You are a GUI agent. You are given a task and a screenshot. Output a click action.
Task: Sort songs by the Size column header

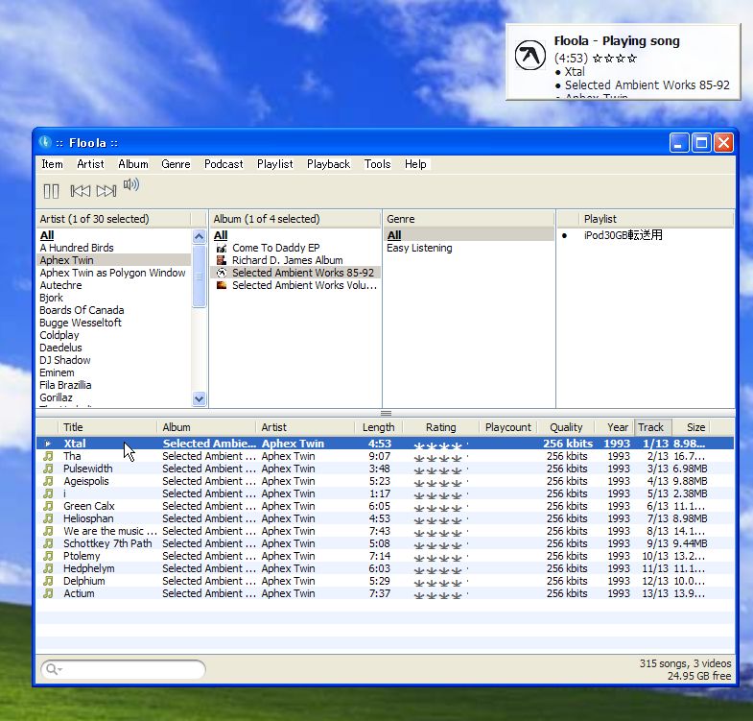click(691, 427)
